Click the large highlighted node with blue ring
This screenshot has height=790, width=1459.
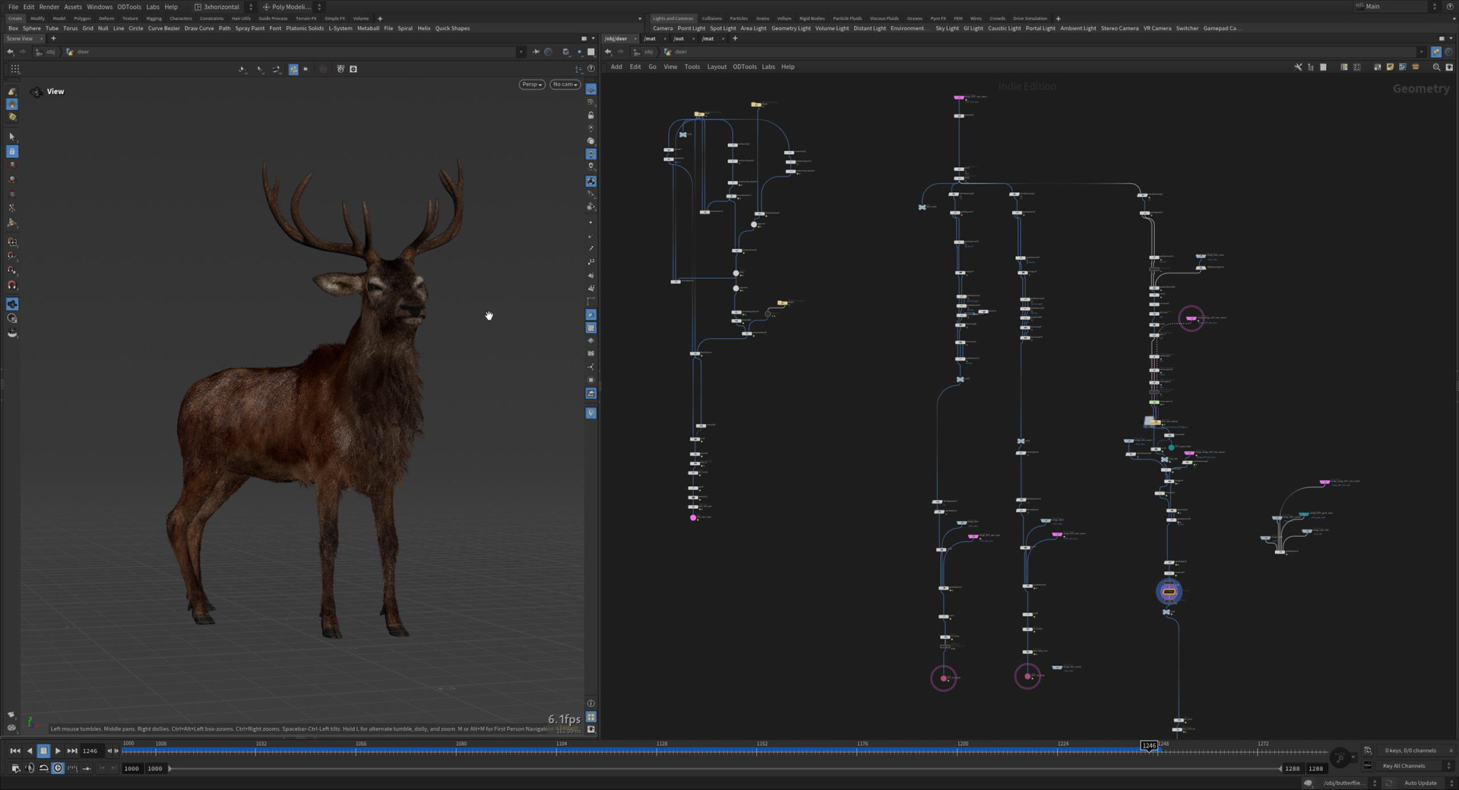tap(1169, 592)
